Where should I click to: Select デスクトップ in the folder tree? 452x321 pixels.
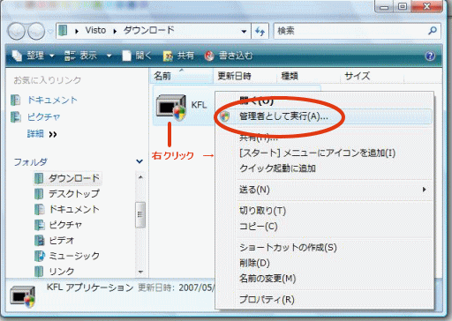tap(74, 194)
